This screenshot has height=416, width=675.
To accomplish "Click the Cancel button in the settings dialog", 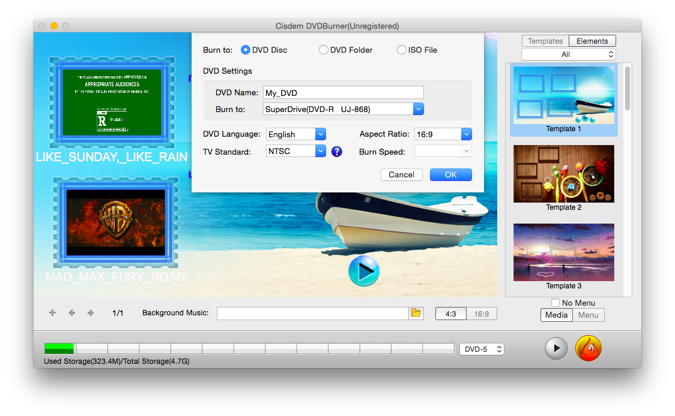I will [x=401, y=174].
